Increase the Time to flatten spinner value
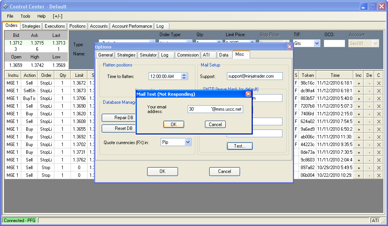This screenshot has height=226, width=388. tap(184, 75)
